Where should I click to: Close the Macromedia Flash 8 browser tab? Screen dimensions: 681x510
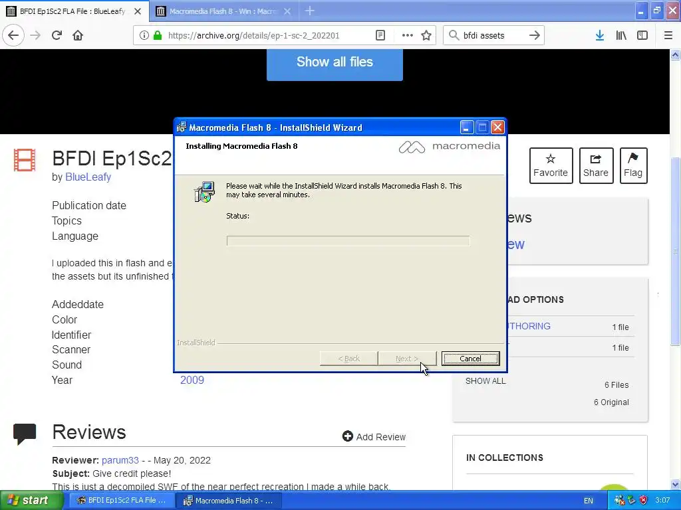click(x=287, y=11)
